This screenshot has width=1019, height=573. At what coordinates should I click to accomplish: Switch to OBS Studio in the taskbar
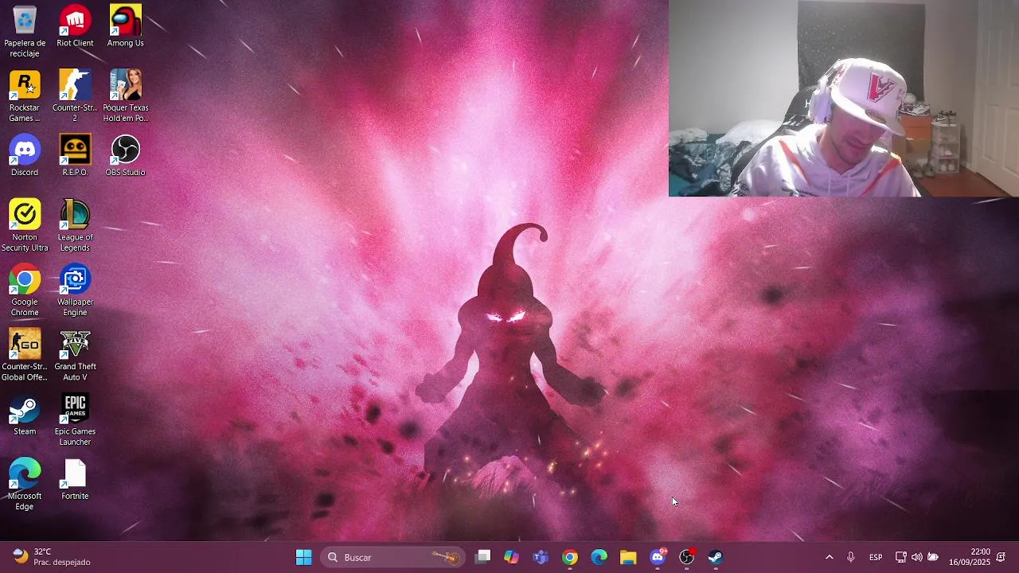(687, 557)
